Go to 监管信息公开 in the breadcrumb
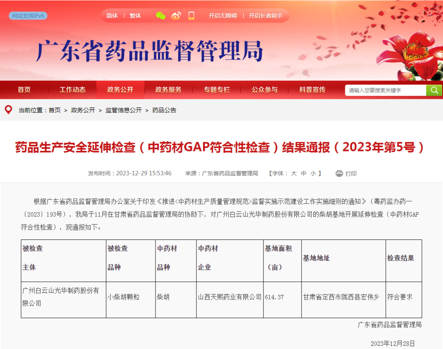443x349 pixels. 123,110
